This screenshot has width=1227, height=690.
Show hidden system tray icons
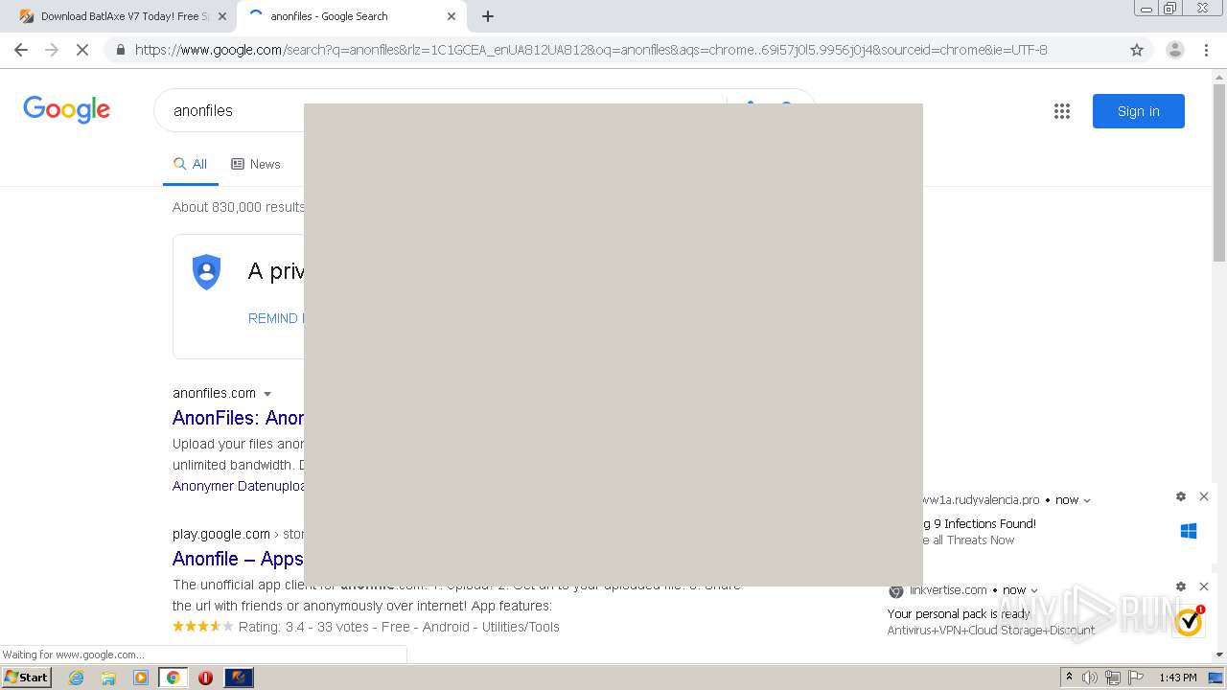pyautogui.click(x=1069, y=678)
